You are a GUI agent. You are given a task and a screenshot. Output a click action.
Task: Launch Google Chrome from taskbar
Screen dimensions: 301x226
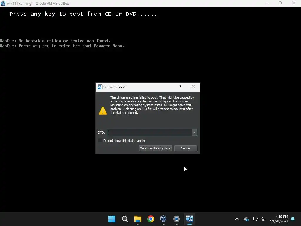point(151,219)
